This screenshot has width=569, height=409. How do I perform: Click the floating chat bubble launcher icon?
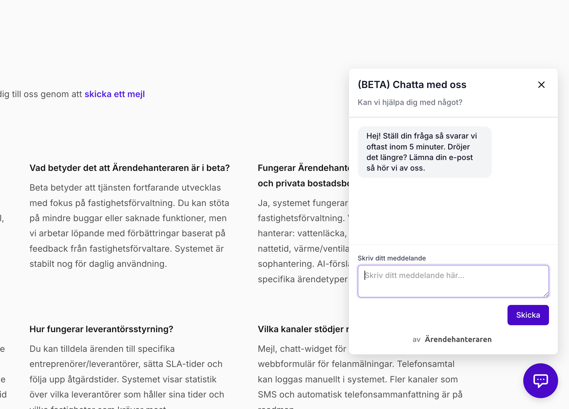540,380
